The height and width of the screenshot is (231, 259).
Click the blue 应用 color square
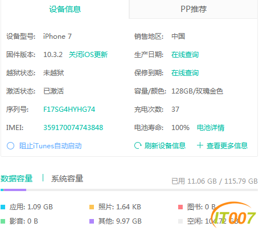tap(3, 207)
